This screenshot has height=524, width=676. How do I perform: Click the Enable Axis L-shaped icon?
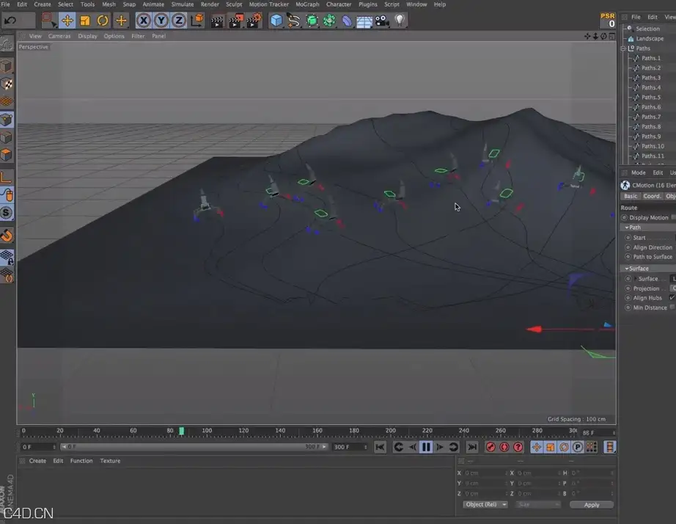tap(7, 178)
